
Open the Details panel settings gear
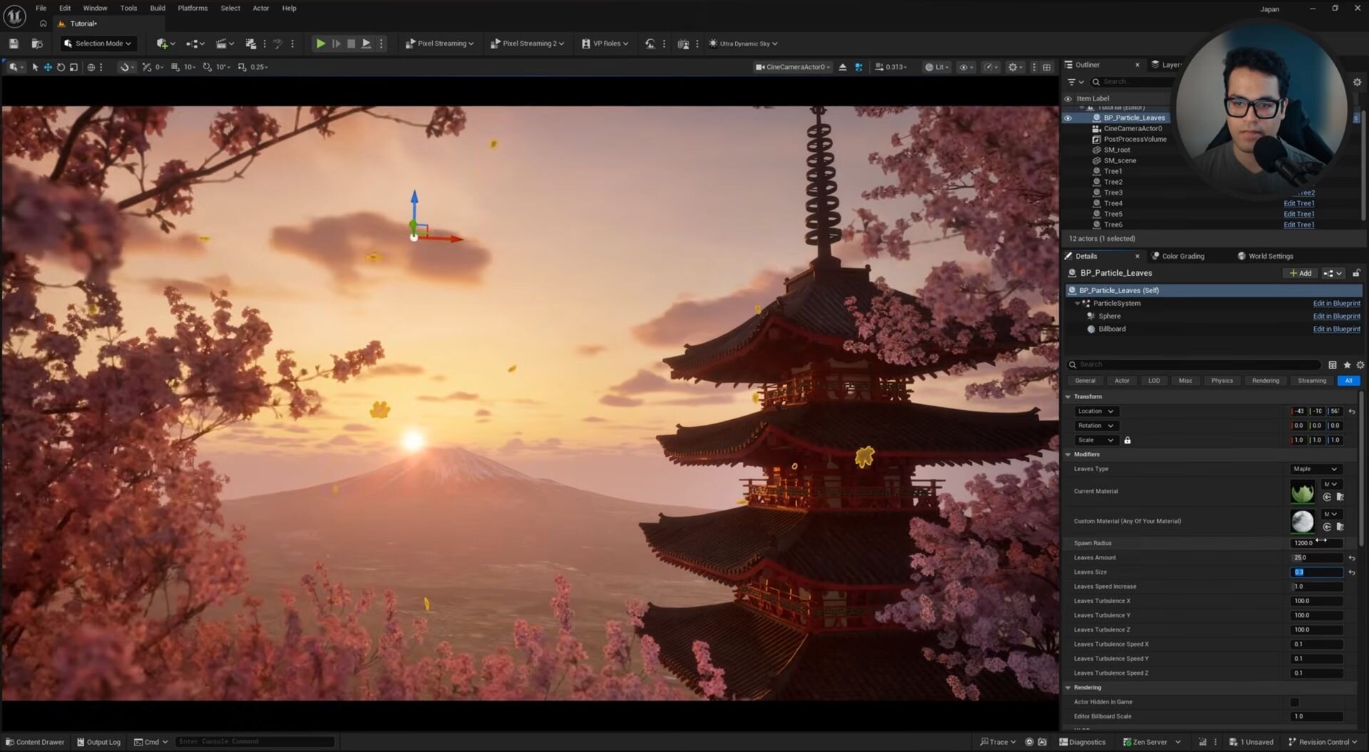pyautogui.click(x=1360, y=365)
